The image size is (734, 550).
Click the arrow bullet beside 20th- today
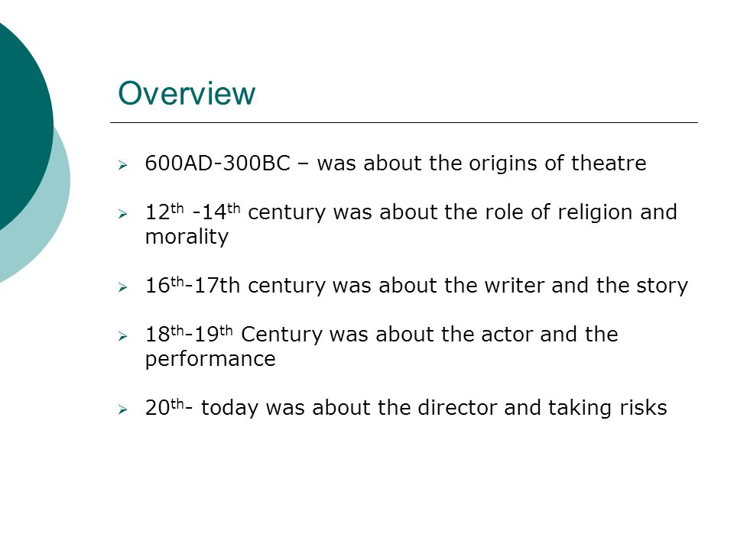(122, 409)
